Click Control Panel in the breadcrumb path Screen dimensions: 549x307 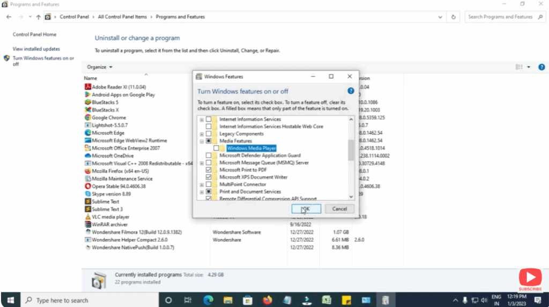point(74,17)
